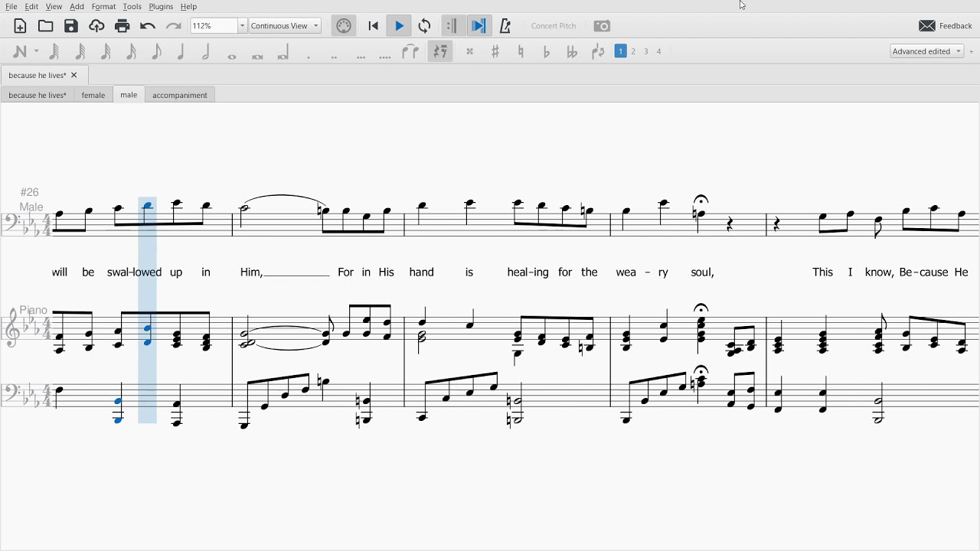The height and width of the screenshot is (551, 980).
Task: Send feedback via the Feedback button
Action: pyautogui.click(x=946, y=26)
